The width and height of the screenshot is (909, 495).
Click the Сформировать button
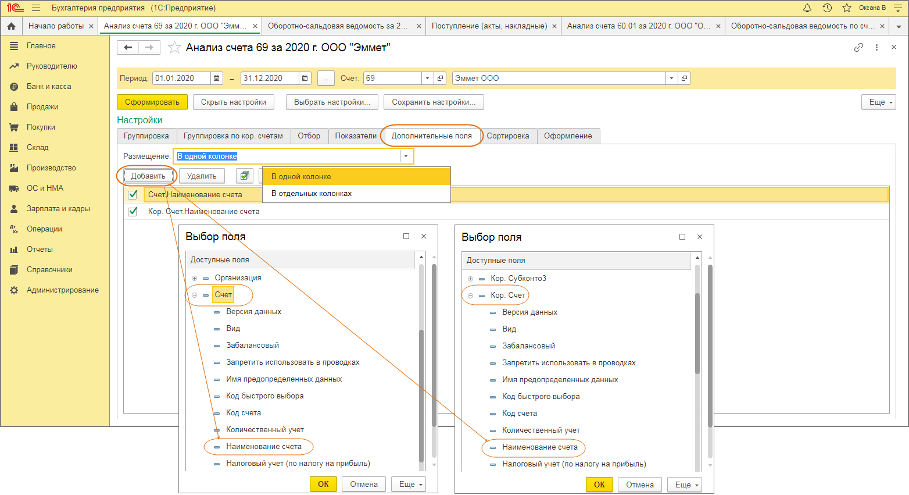click(x=152, y=102)
